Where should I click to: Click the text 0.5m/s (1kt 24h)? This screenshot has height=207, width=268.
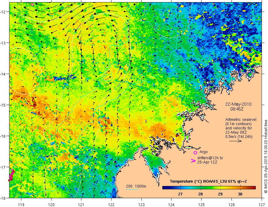click(x=239, y=137)
